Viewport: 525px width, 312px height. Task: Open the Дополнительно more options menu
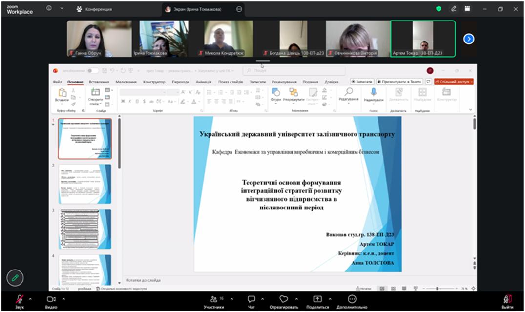[x=352, y=299]
